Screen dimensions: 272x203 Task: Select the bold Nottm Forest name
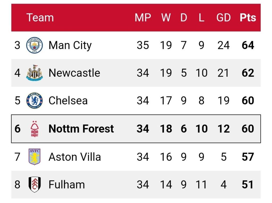point(81,129)
